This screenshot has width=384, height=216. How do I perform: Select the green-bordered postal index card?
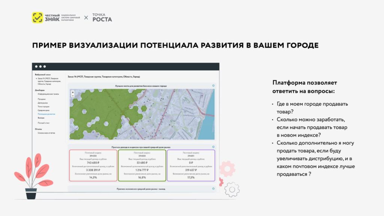click(142, 165)
